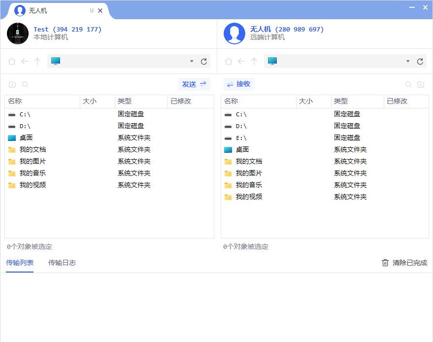Select remote 我的图片 folder
The height and width of the screenshot is (342, 433).
point(325,173)
